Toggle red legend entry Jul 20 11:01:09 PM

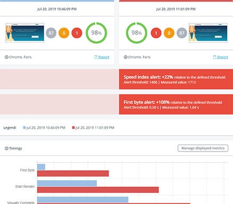click(93, 128)
